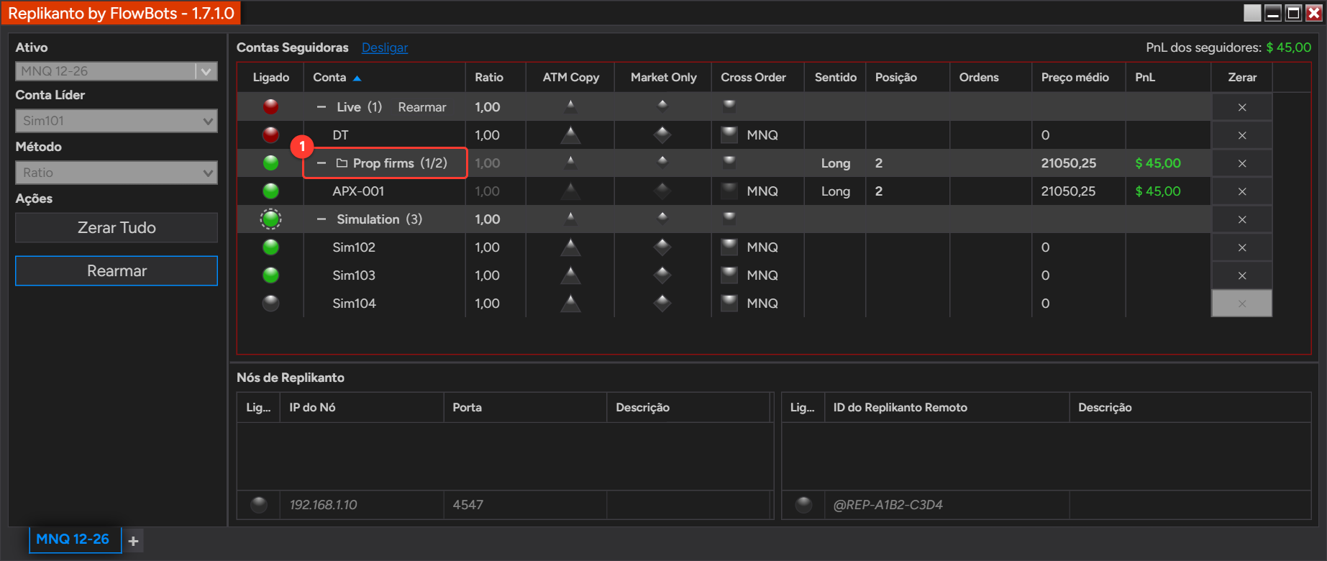Click Rearmar in the Live group row
The image size is (1327, 561).
pos(422,107)
